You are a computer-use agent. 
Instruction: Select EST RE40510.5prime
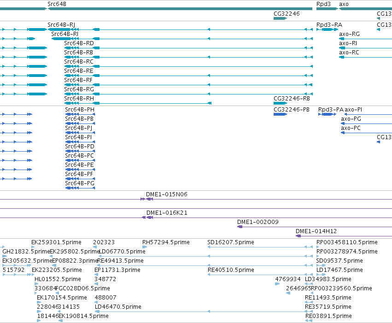pos(231,270)
